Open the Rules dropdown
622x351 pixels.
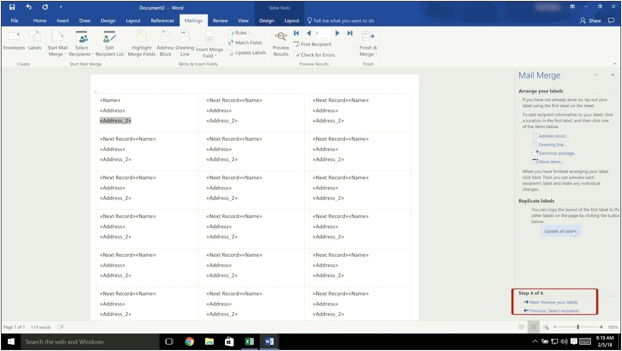[239, 33]
